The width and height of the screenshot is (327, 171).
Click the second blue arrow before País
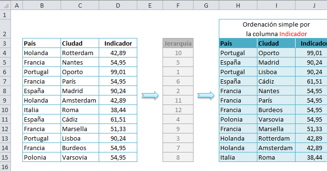click(206, 95)
